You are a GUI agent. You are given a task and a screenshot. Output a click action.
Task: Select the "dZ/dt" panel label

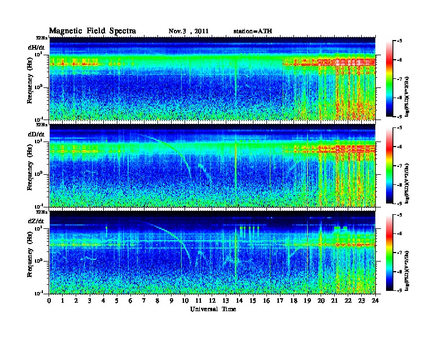36,221
